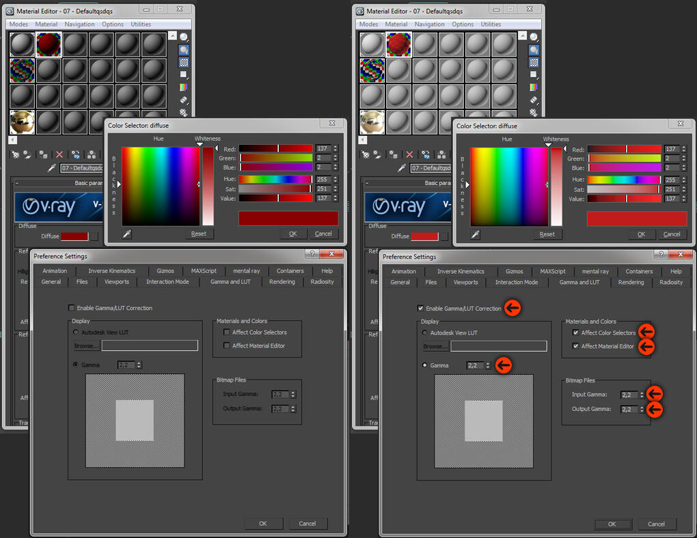Pick eyedropper beside 07 - Default name, brighter editor
Screen dimensions: 697x538
pyautogui.click(x=402, y=168)
